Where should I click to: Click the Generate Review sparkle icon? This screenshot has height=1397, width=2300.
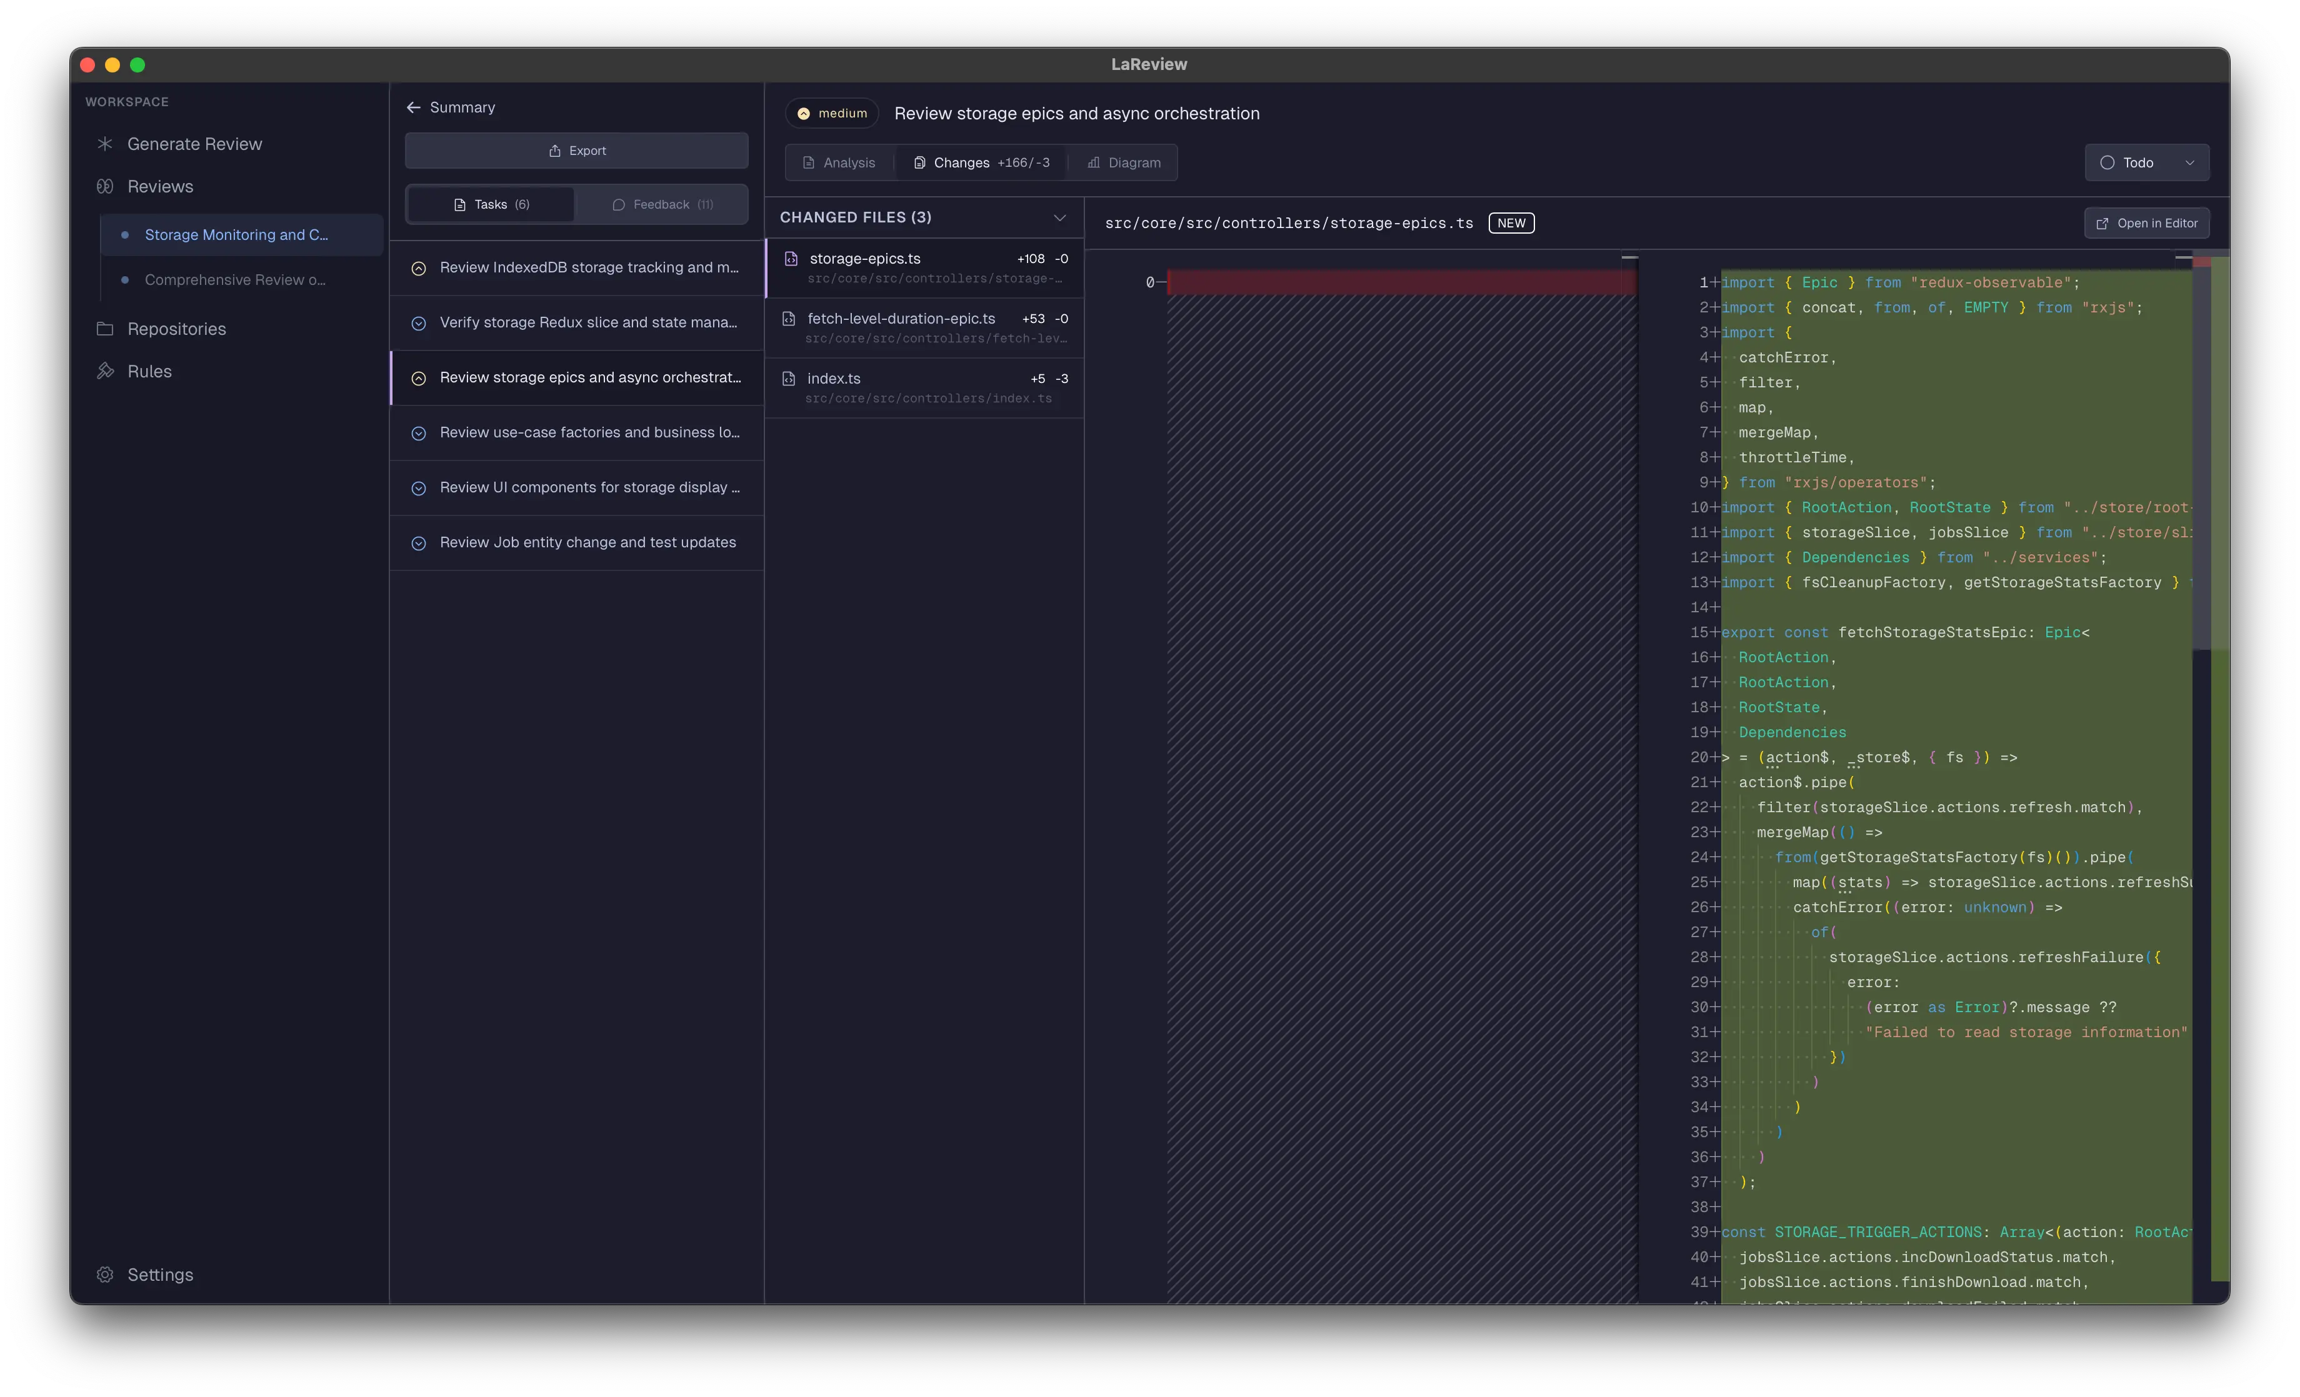[106, 144]
